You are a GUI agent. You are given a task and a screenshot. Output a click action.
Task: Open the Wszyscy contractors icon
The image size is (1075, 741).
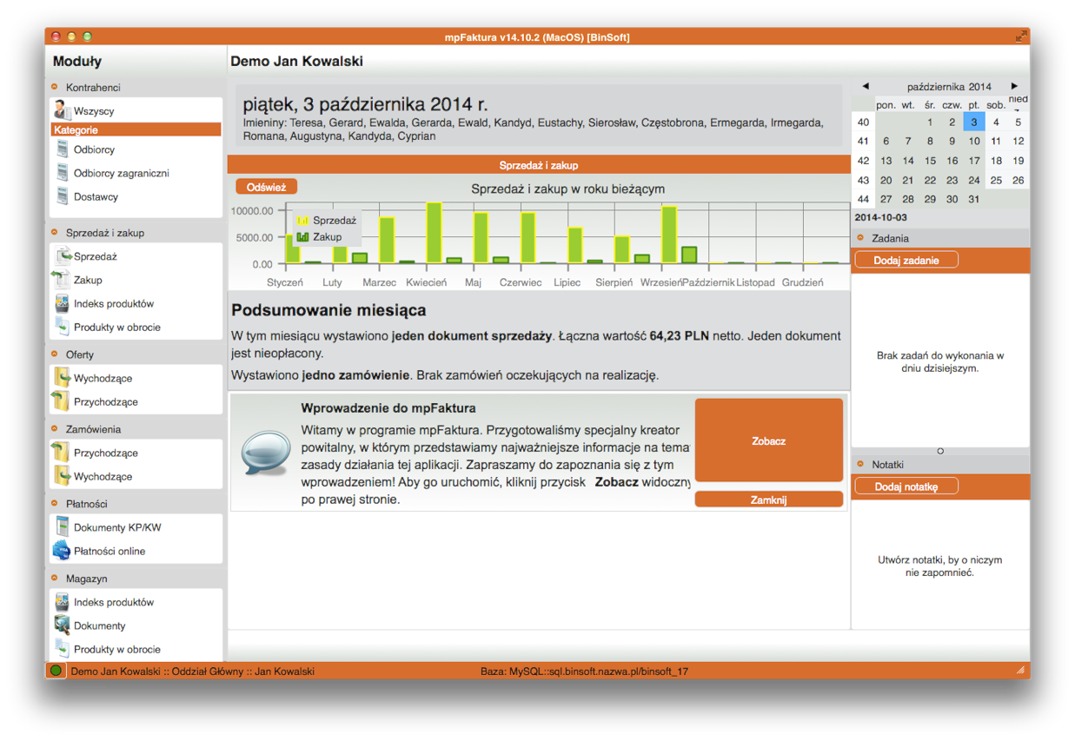62,110
